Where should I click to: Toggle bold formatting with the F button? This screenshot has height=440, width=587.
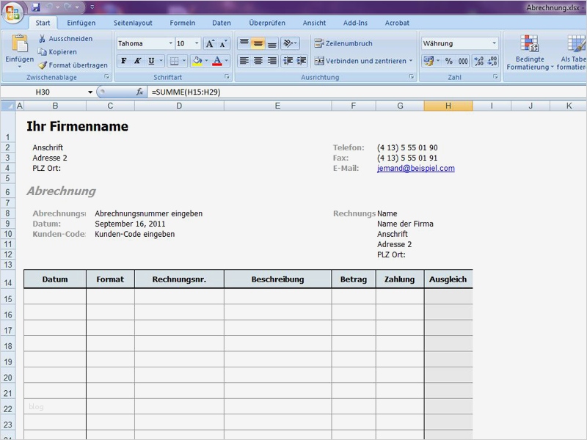pos(125,62)
